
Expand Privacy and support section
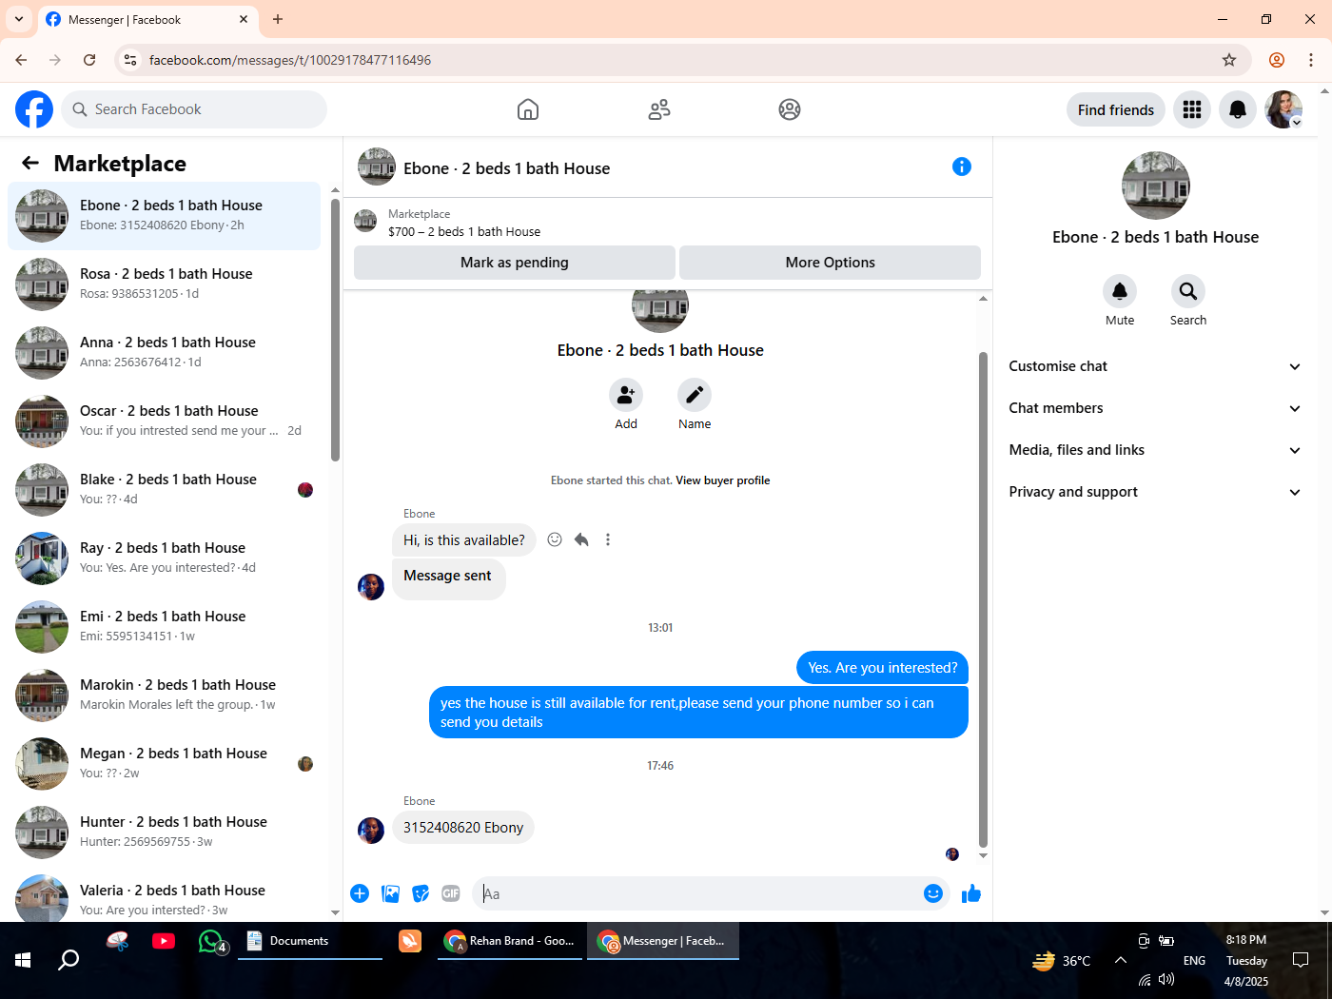1154,492
